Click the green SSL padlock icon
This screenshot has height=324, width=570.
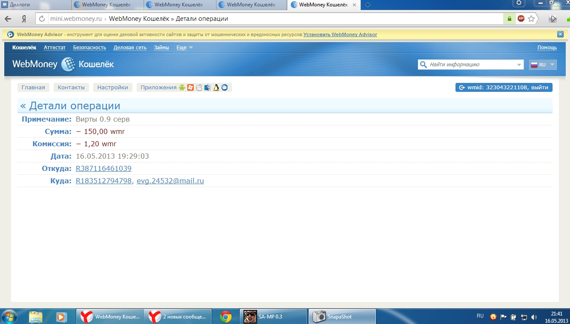pos(509,19)
